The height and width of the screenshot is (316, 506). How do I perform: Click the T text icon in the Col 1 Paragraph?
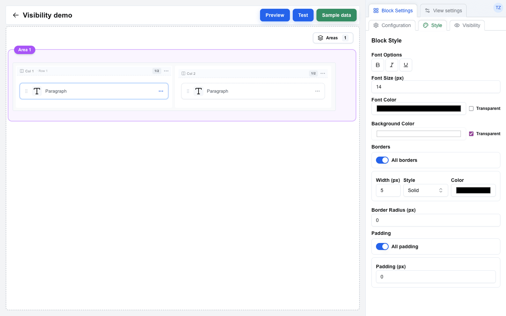[x=37, y=91]
